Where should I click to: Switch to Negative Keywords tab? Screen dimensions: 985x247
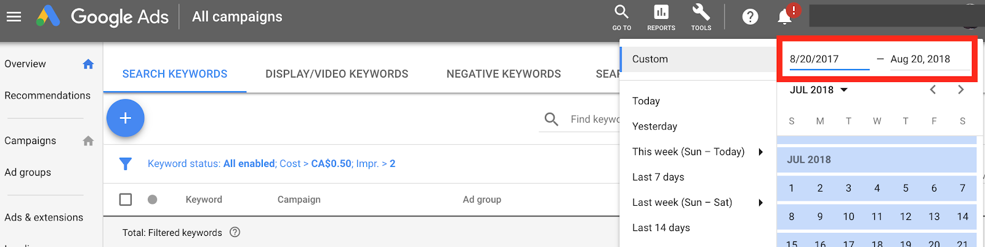[504, 74]
